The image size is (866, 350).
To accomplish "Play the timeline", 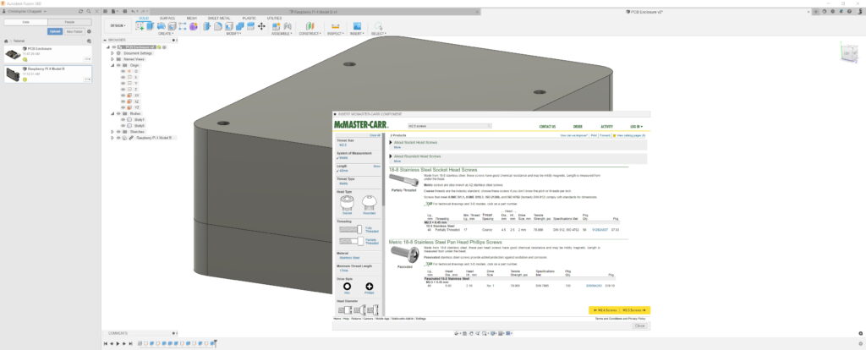I will [x=118, y=343].
